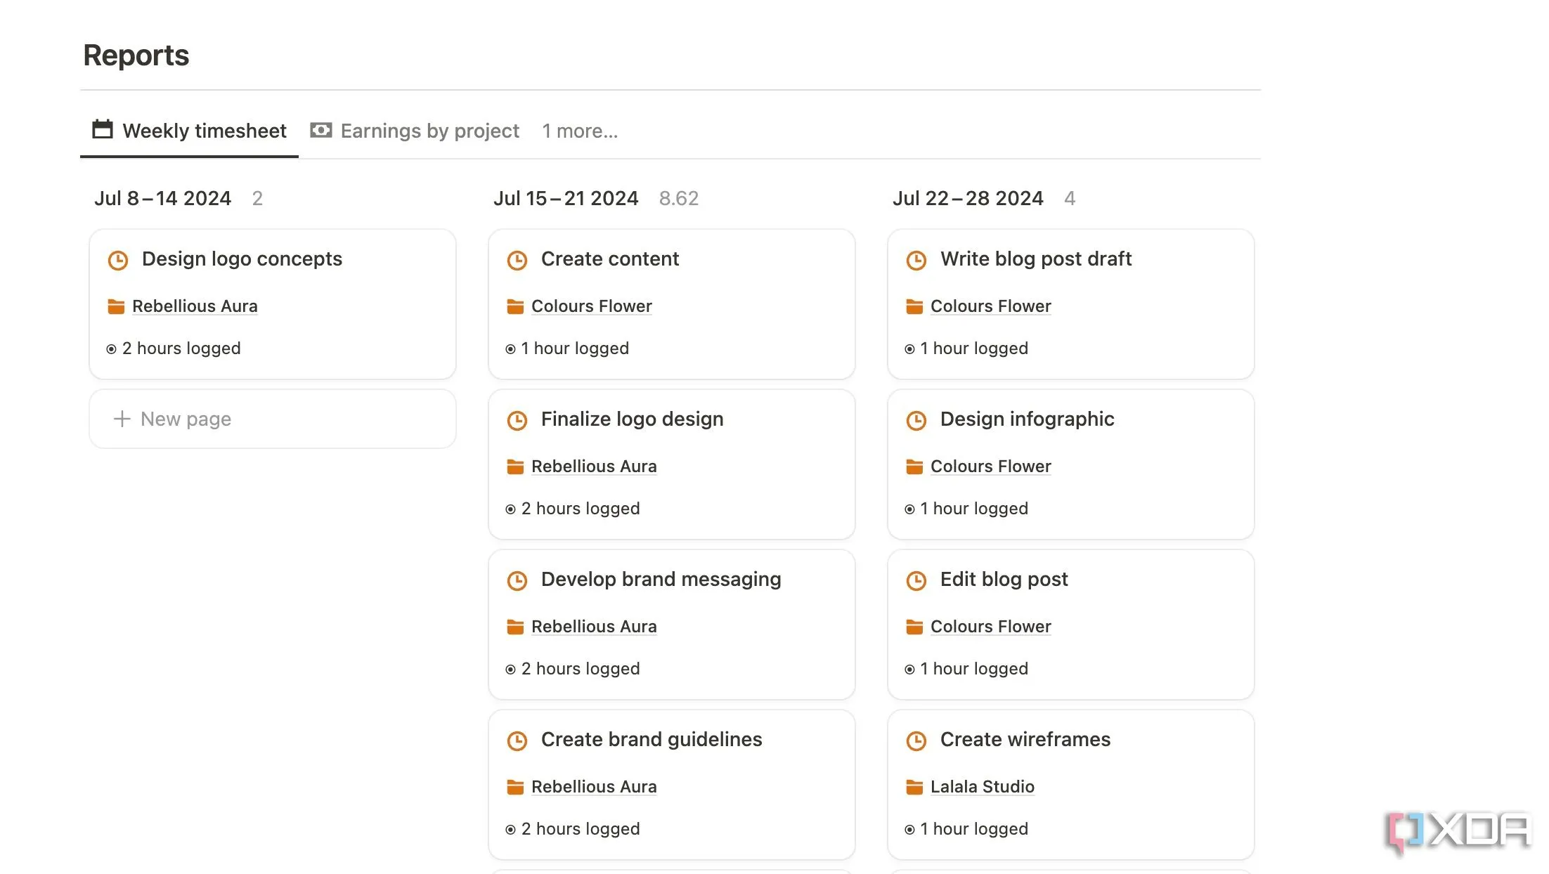Add a New page under Jul 8–14
This screenshot has height=874, width=1549.
click(x=273, y=419)
